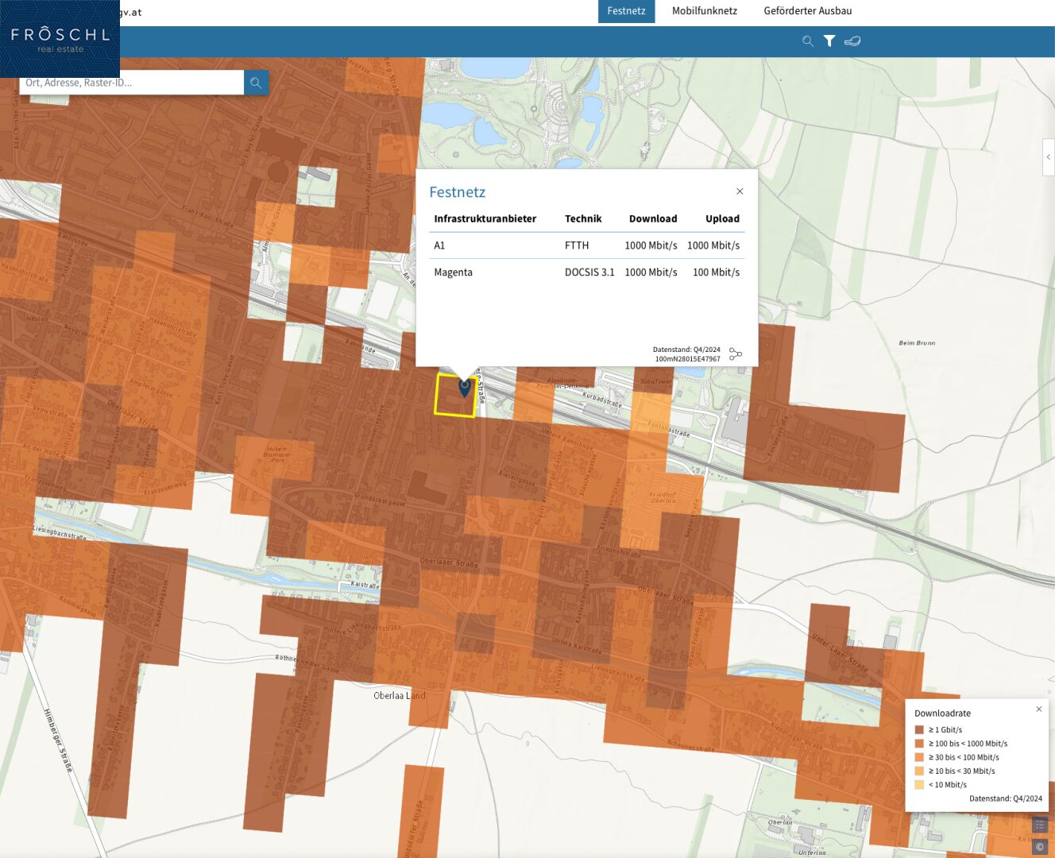This screenshot has width=1055, height=858.
Task: Click the raster ID 100mN28015E47967
Action: 687,359
